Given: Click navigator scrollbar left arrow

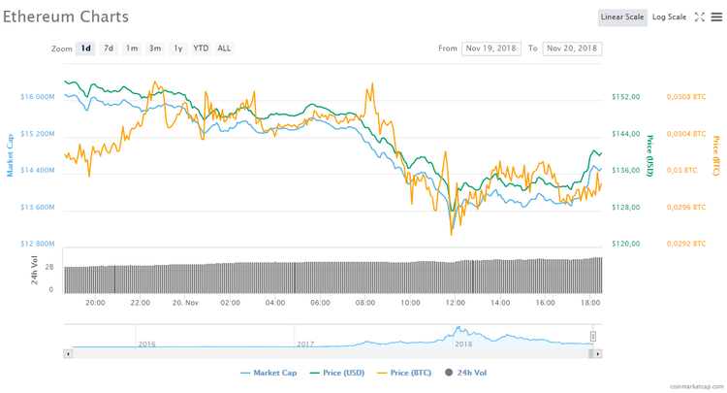Looking at the screenshot, I should [68, 353].
